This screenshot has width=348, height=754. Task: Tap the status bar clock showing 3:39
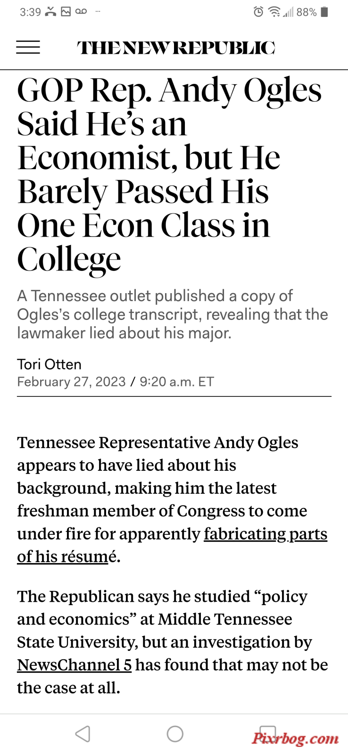tap(30, 12)
